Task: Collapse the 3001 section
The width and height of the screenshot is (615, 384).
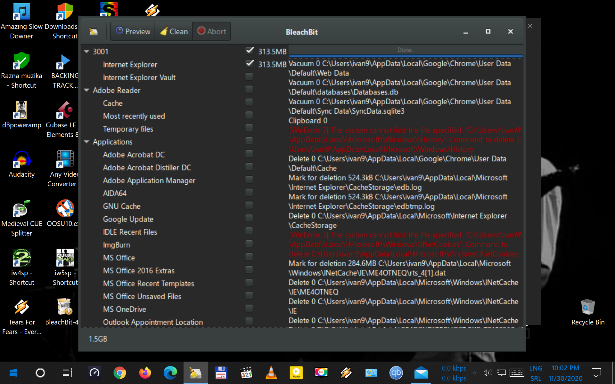Action: (86, 51)
